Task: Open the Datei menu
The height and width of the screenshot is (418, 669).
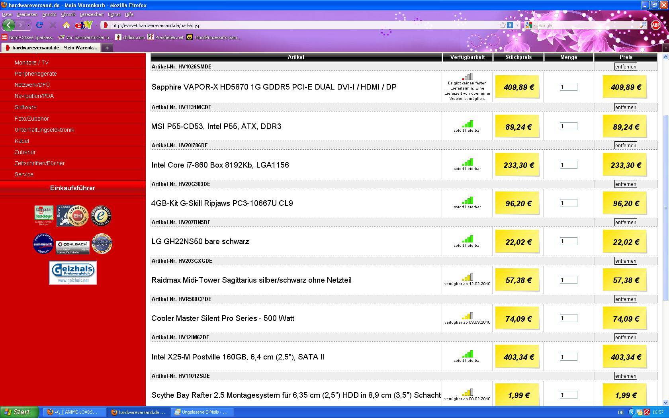Action: [7, 14]
